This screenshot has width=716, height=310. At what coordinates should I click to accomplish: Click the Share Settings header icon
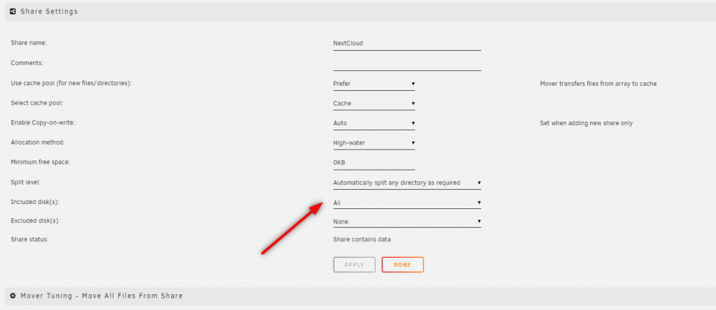click(13, 11)
